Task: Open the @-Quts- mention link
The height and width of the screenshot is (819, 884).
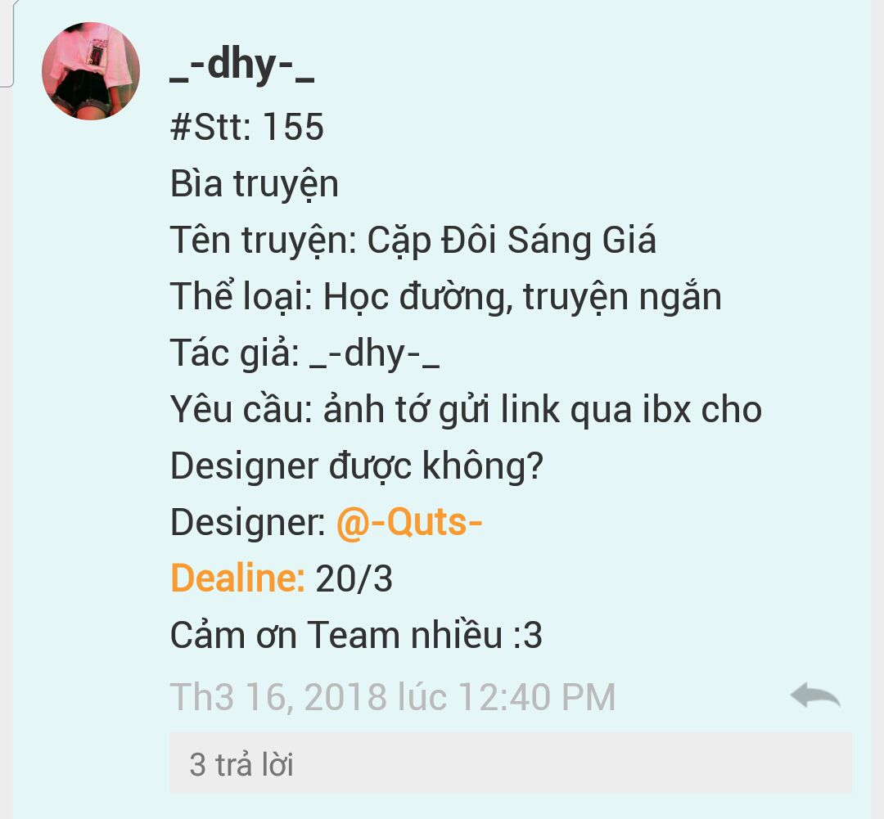Action: pyautogui.click(x=409, y=523)
